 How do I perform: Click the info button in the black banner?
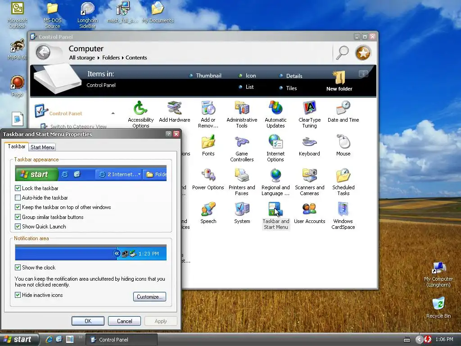click(363, 73)
